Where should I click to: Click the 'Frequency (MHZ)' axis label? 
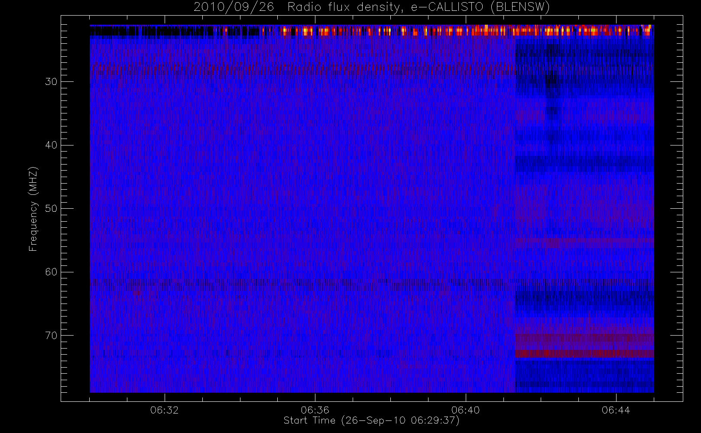(x=33, y=209)
